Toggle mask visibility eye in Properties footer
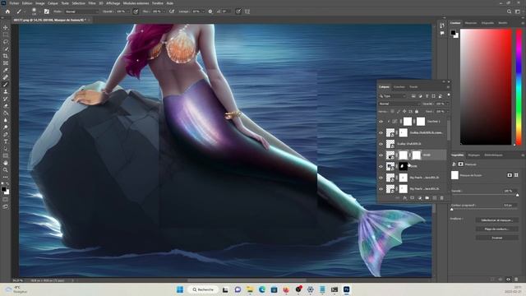526x296 pixels. pos(508,280)
